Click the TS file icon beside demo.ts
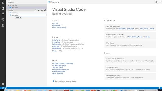The width and height of the screenshot is (162, 91). [10, 15]
